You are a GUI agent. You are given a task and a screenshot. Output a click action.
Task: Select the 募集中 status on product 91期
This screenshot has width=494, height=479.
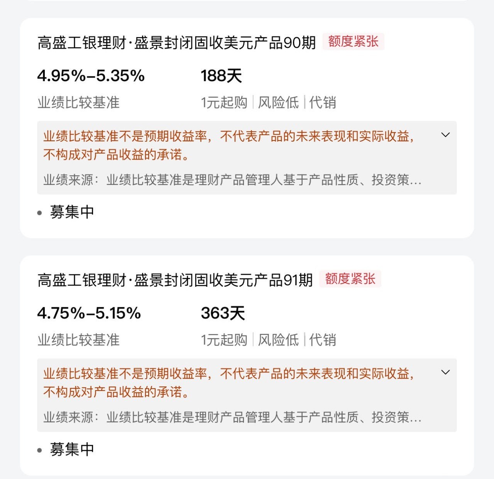(71, 449)
